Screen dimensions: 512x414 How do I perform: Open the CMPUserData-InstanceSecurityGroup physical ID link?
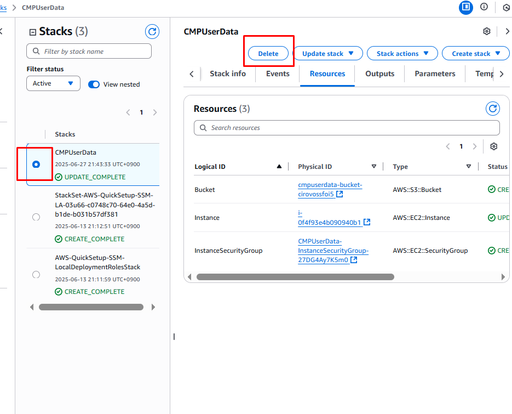333,251
